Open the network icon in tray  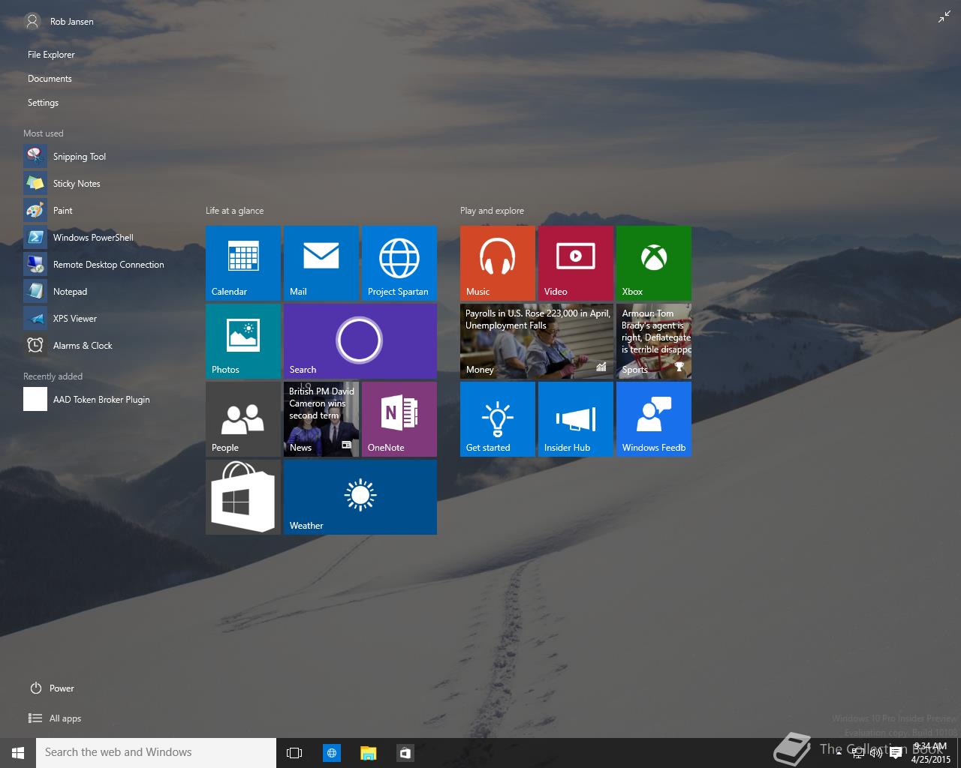(x=857, y=754)
